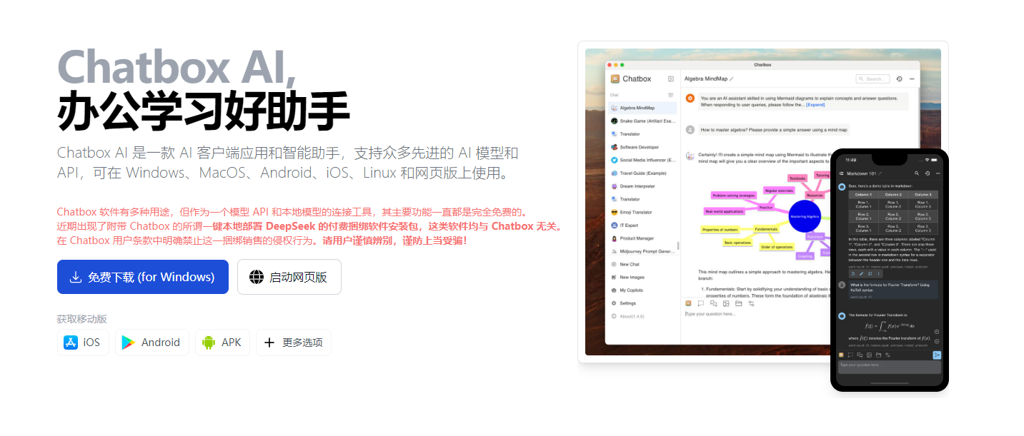Toggle the sidebar collapse icon beside Chatbox title
Viewport: 1024px width, 436px height.
point(671,78)
